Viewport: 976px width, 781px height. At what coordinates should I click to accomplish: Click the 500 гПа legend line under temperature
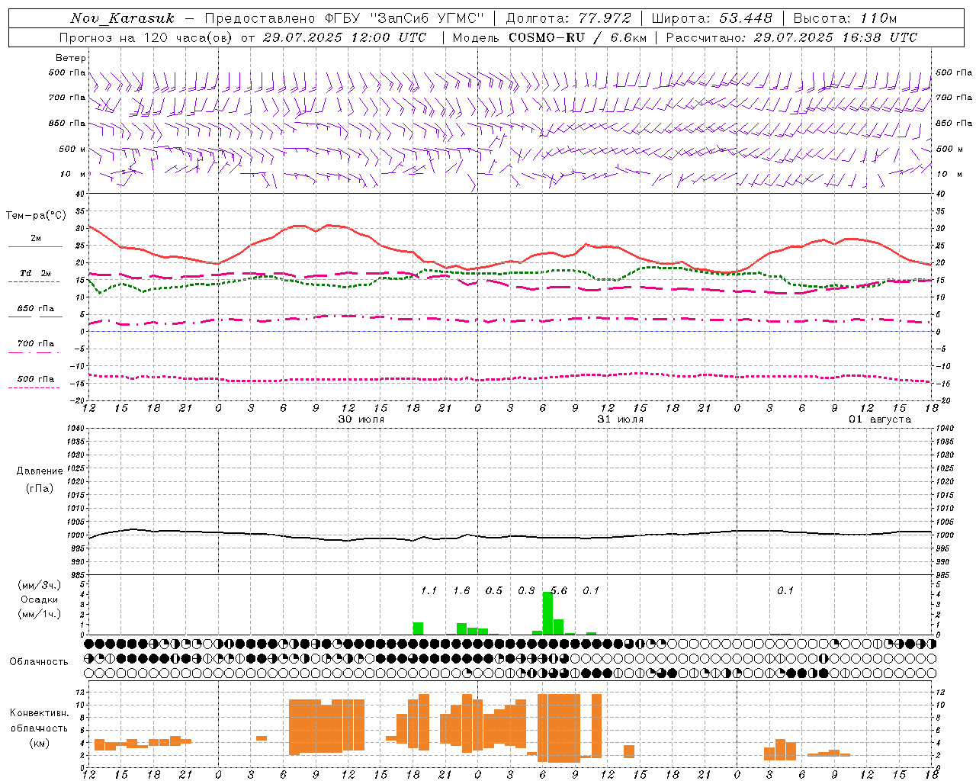tap(35, 387)
